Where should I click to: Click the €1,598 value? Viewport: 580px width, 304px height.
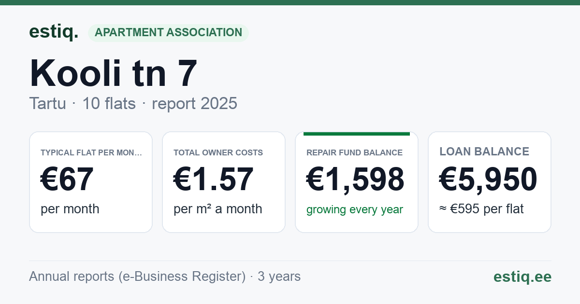click(x=355, y=180)
